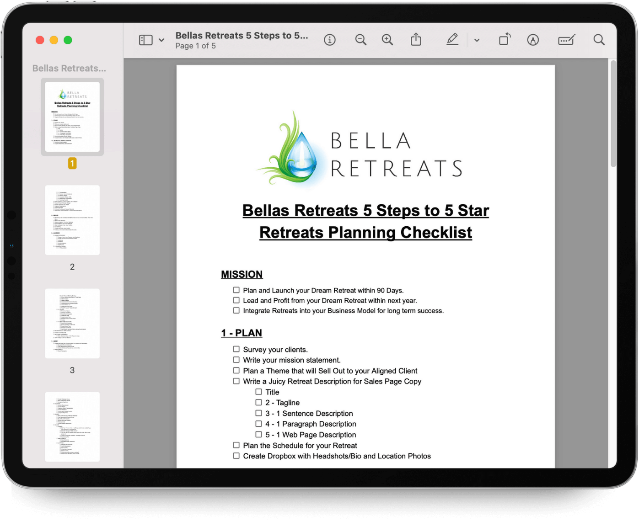This screenshot has height=521, width=639.
Task: Click the 'Retreats Planning Checklist' title line
Action: 366,233
